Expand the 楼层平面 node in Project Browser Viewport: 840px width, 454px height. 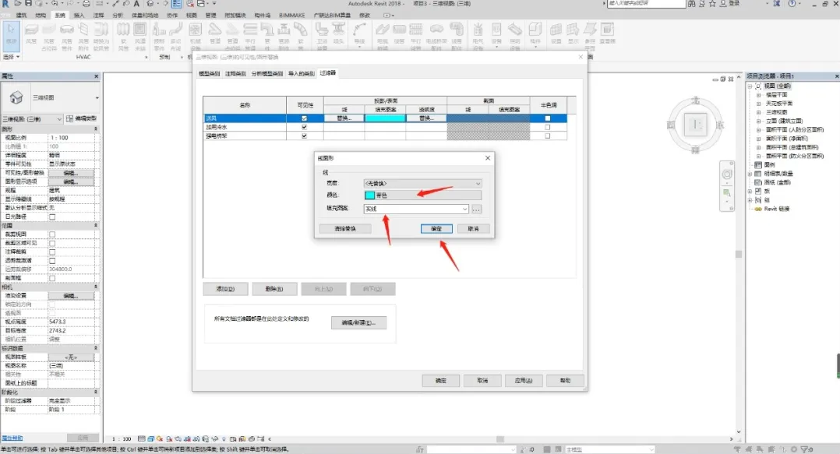pyautogui.click(x=759, y=95)
